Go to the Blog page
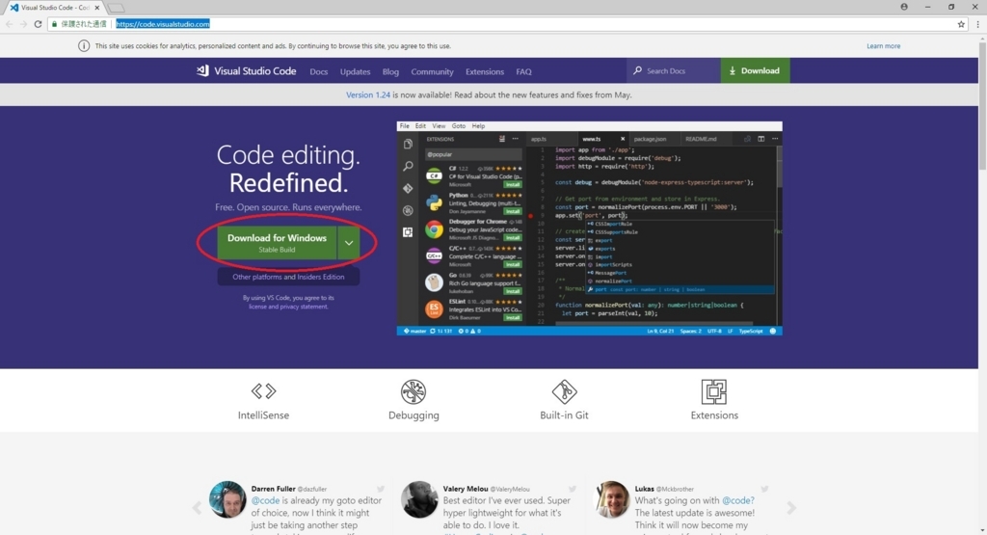This screenshot has height=535, width=987. (x=390, y=71)
